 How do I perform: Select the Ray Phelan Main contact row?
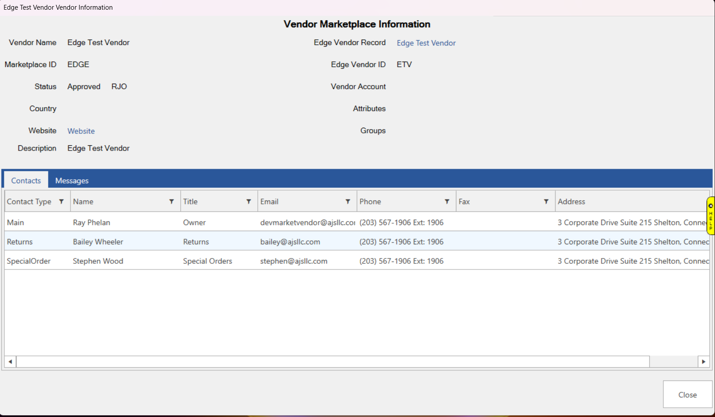click(x=92, y=222)
